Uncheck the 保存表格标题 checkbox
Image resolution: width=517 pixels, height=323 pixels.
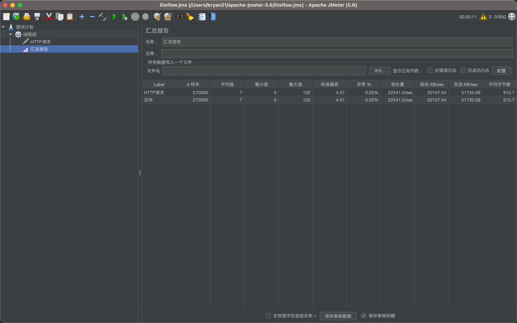364,316
